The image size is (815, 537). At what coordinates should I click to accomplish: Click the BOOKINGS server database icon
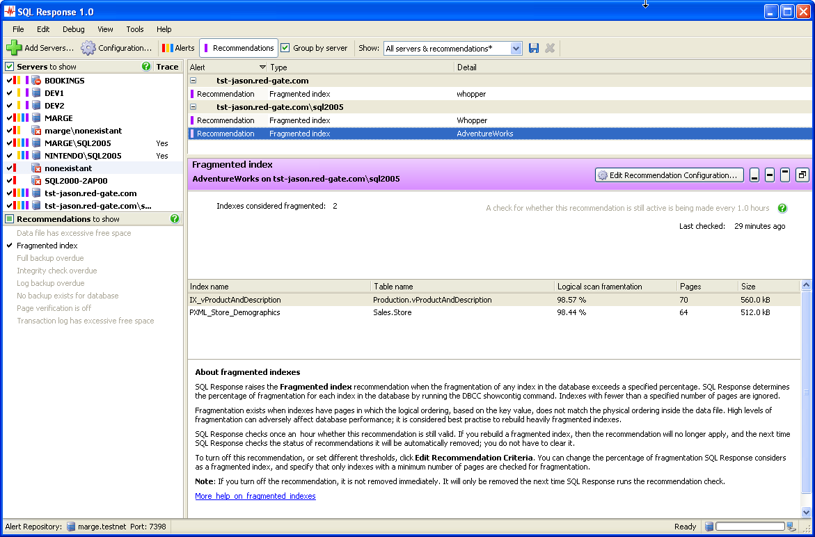(36, 81)
